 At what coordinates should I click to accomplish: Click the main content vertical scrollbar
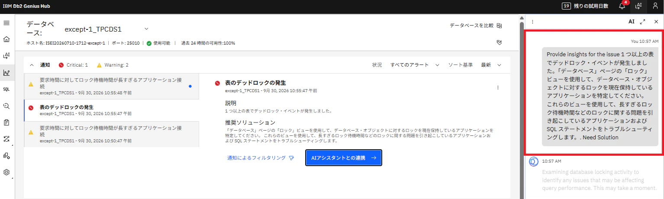(x=521, y=108)
